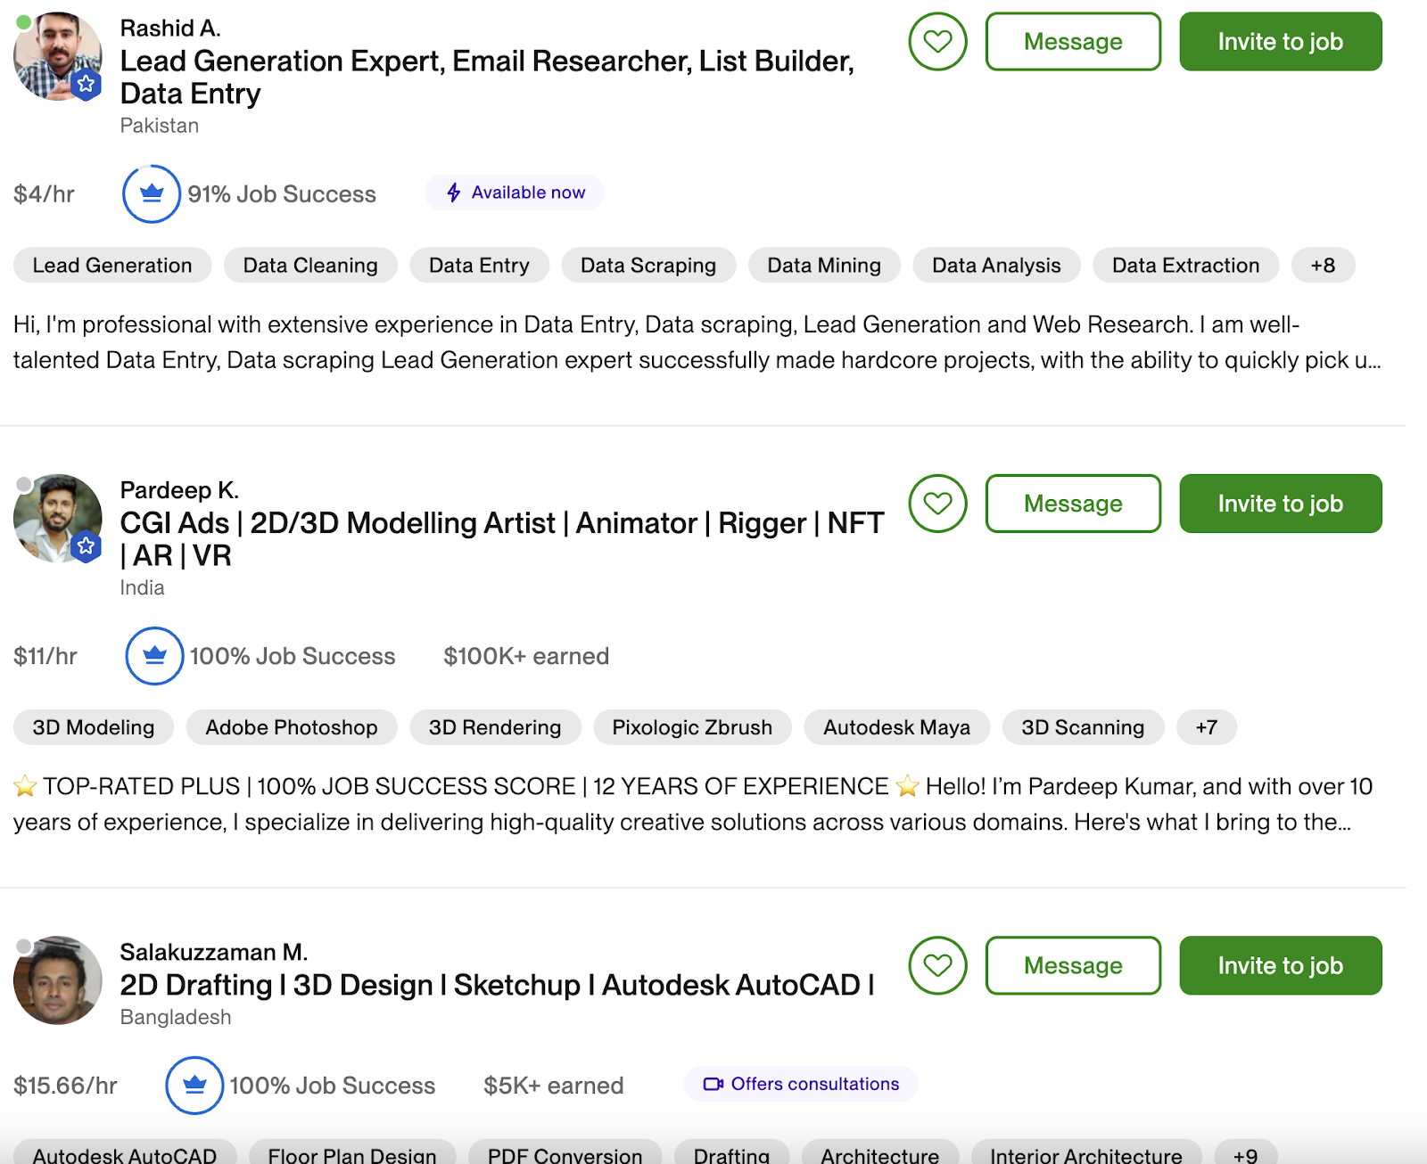Viewport: 1427px width, 1164px height.
Task: Toggle the heart for Salakuzzaman M.
Action: point(937,965)
